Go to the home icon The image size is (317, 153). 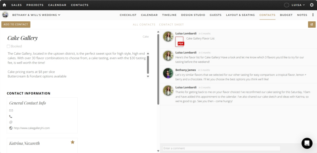pyautogui.click(x=4, y=5)
